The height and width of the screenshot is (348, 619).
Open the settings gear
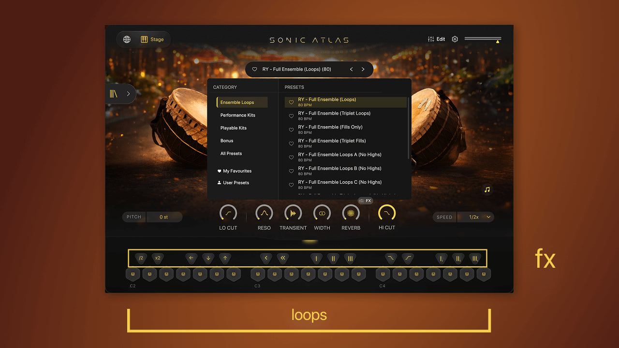point(455,39)
